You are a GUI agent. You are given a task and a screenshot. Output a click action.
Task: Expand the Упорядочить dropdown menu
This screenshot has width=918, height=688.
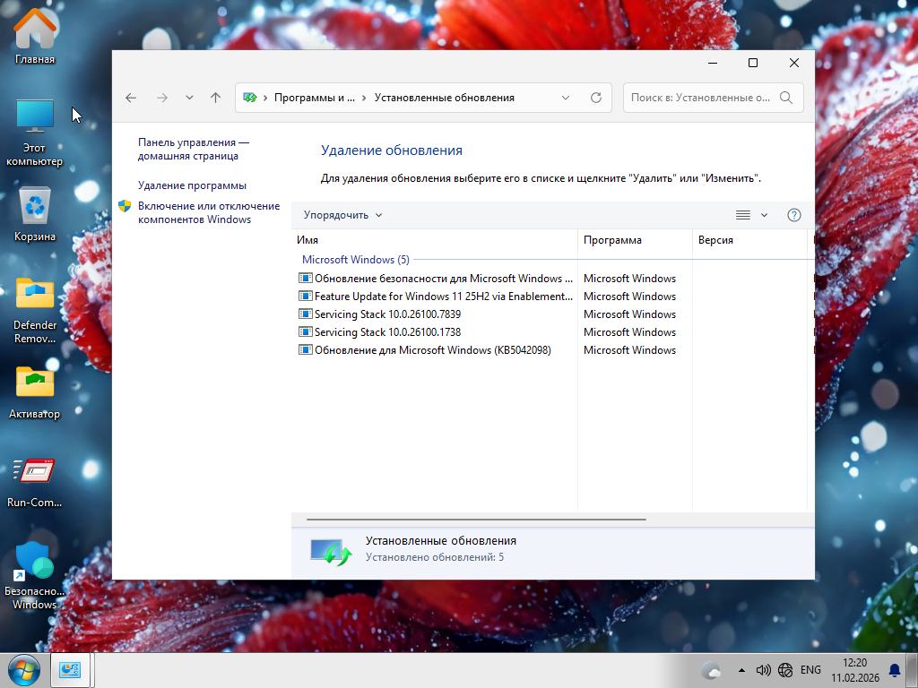(x=343, y=215)
